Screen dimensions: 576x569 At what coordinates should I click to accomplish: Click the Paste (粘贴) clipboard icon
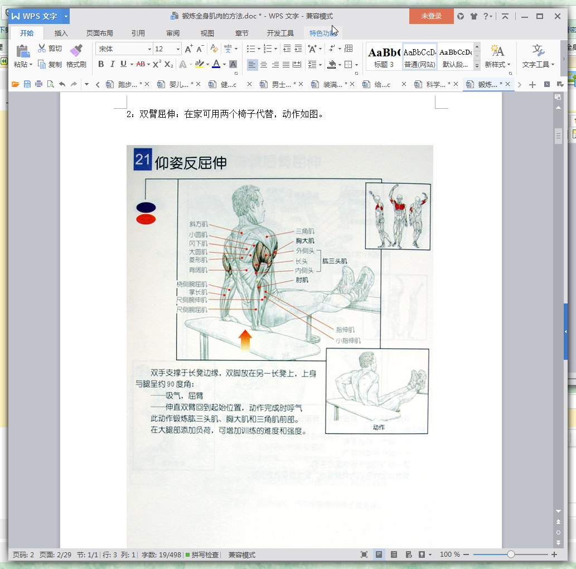[x=22, y=51]
